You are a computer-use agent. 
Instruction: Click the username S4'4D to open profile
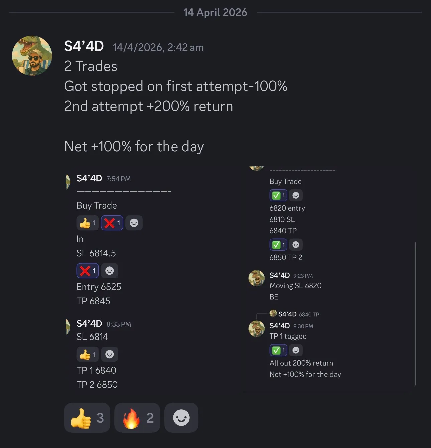[83, 46]
